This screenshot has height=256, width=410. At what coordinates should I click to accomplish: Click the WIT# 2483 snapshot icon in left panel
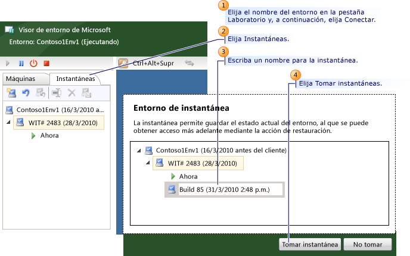(x=20, y=122)
